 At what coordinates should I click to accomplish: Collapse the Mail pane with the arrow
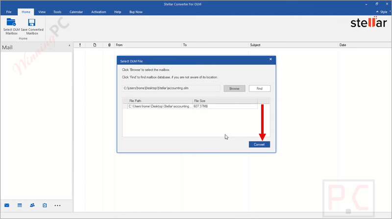point(69,45)
